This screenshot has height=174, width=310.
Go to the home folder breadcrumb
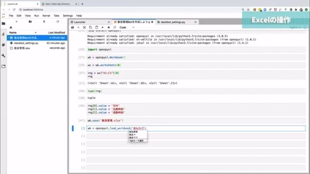click(x=11, y=28)
